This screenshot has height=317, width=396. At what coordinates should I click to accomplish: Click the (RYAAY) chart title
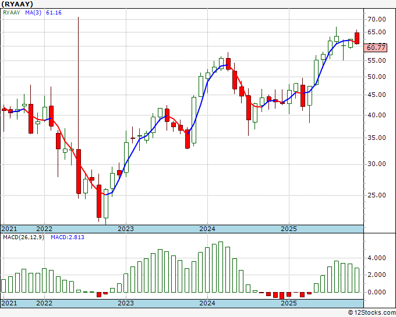(x=17, y=4)
